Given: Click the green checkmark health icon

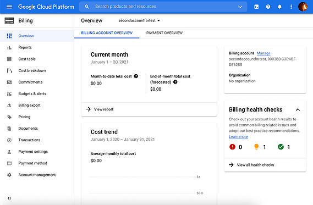Looking at the screenshot, I should coord(281,147).
